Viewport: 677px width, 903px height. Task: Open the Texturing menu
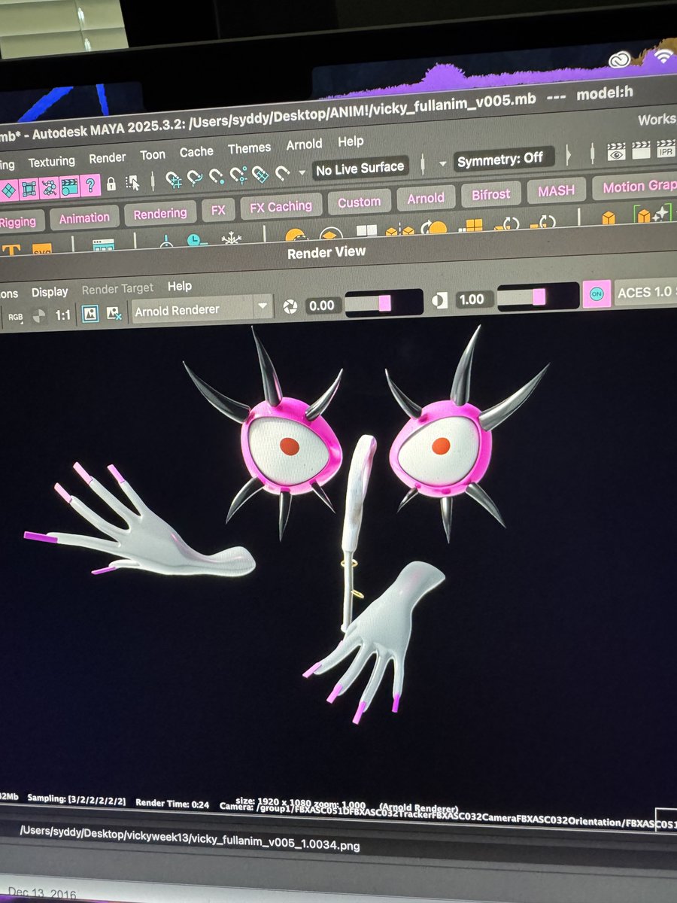click(51, 162)
